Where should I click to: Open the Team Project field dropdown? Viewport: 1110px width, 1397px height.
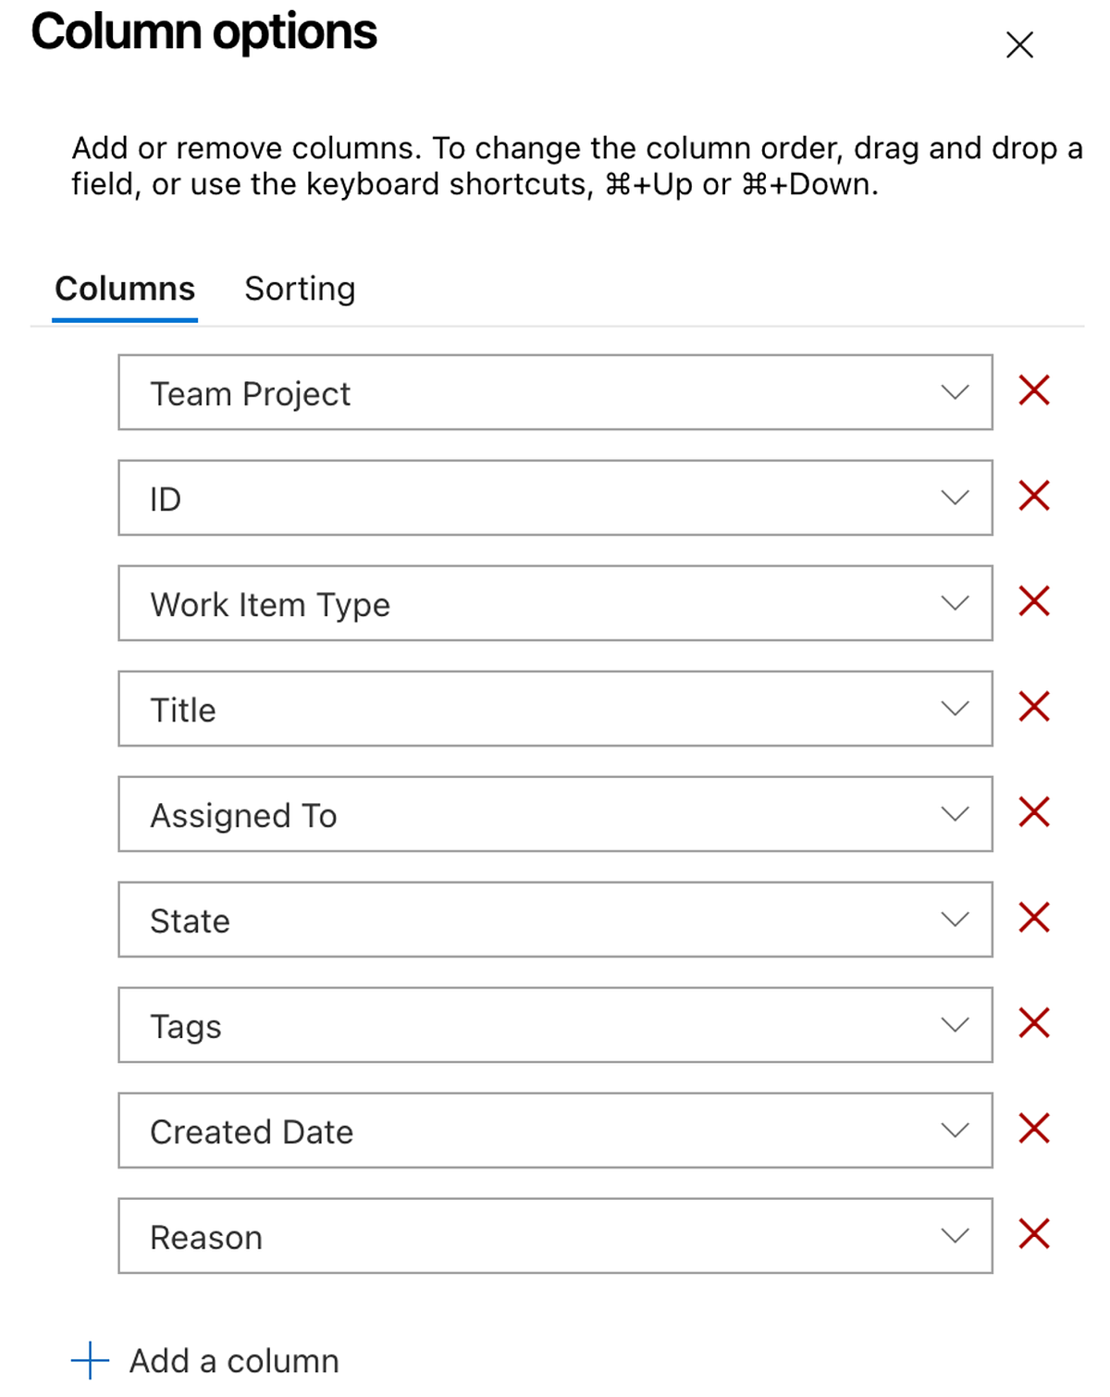[x=955, y=392]
